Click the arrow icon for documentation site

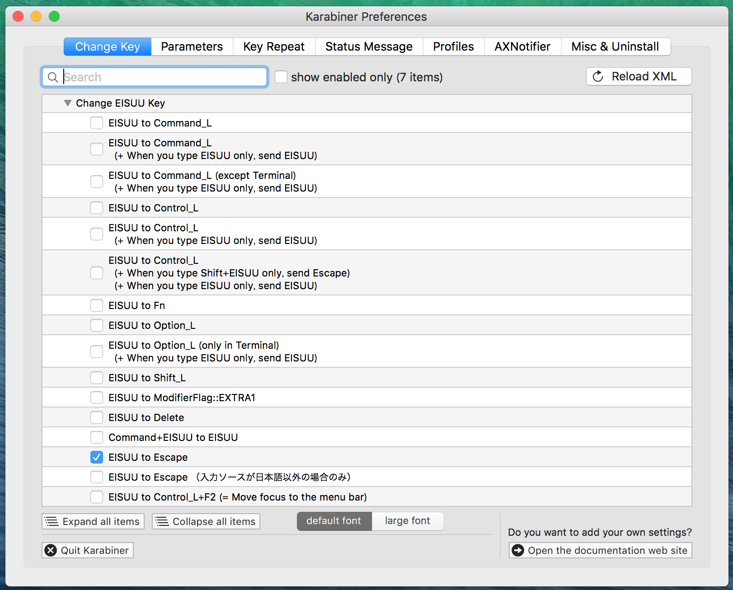(518, 550)
